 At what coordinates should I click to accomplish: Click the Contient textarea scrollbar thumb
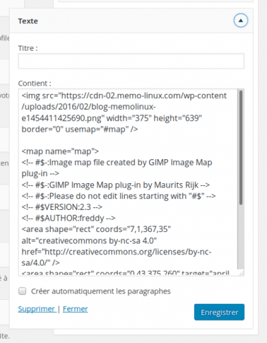tap(241, 147)
